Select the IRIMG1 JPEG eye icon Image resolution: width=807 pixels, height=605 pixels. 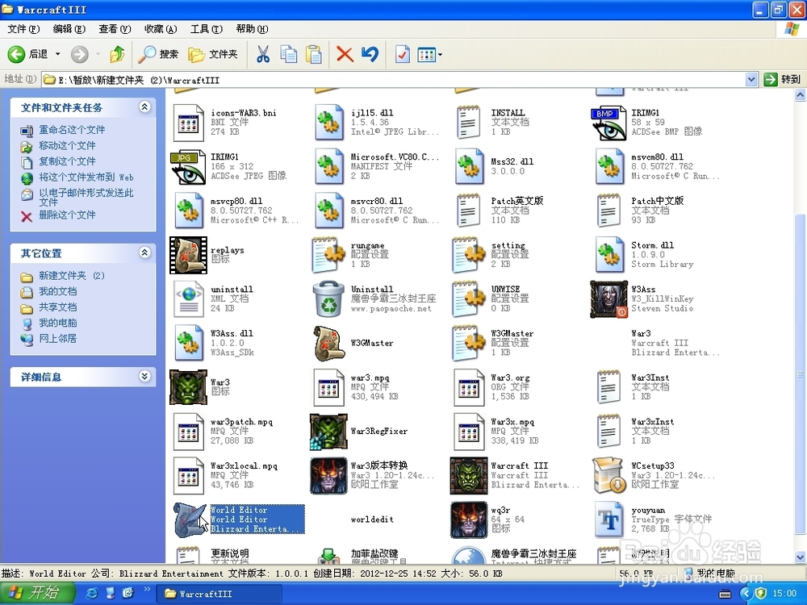(188, 167)
